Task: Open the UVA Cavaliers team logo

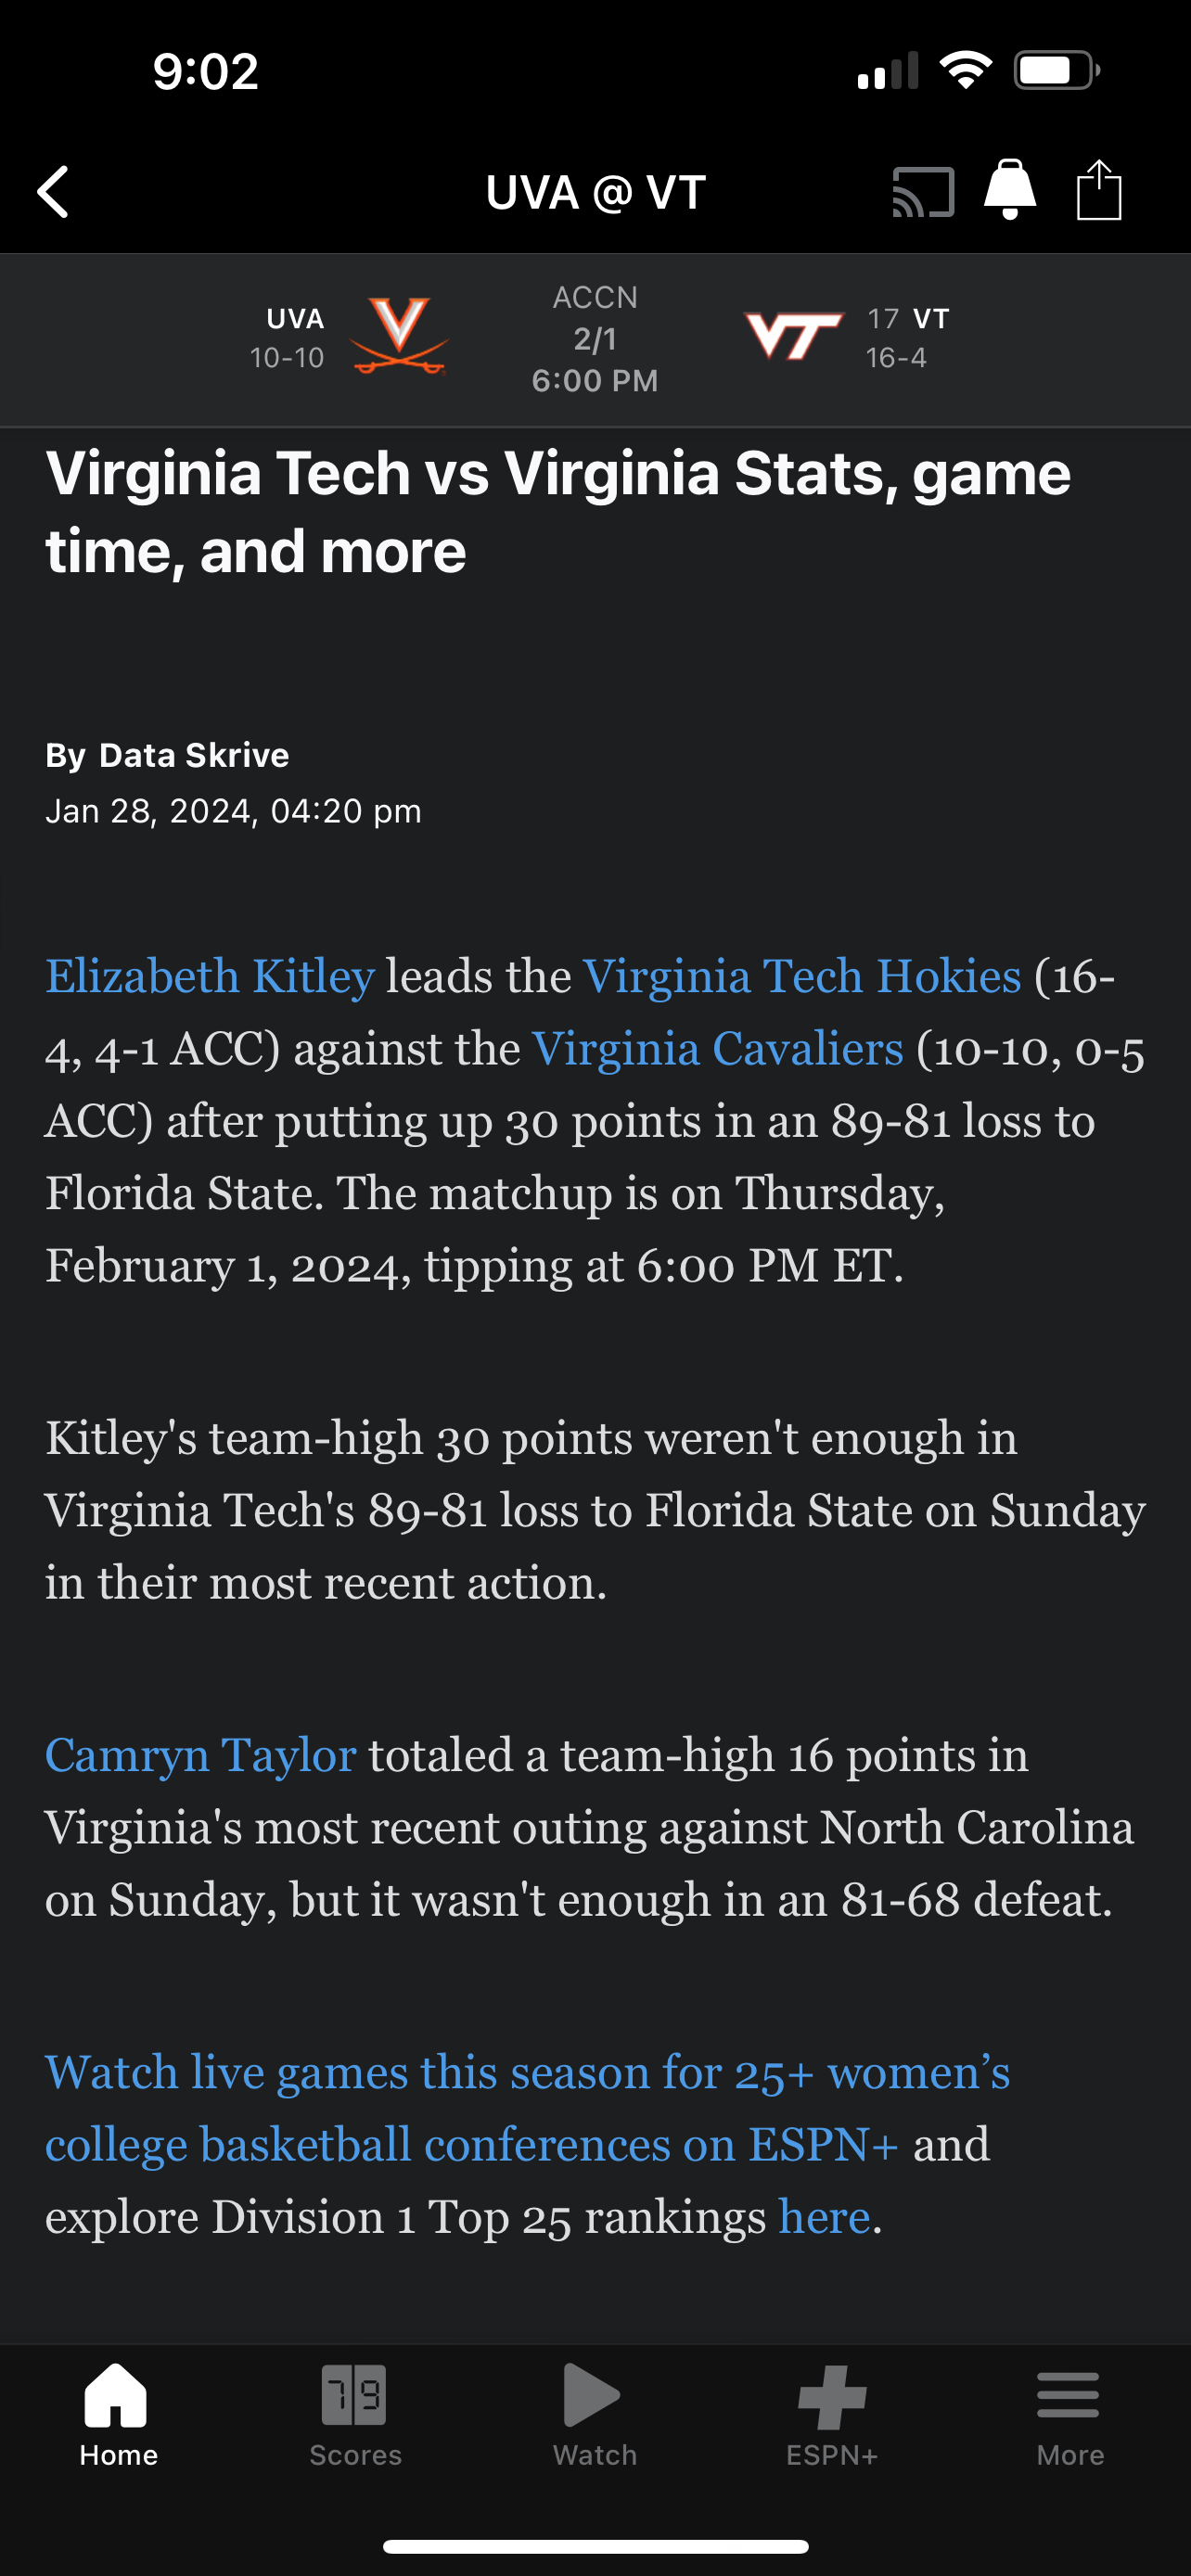Action: [x=398, y=338]
